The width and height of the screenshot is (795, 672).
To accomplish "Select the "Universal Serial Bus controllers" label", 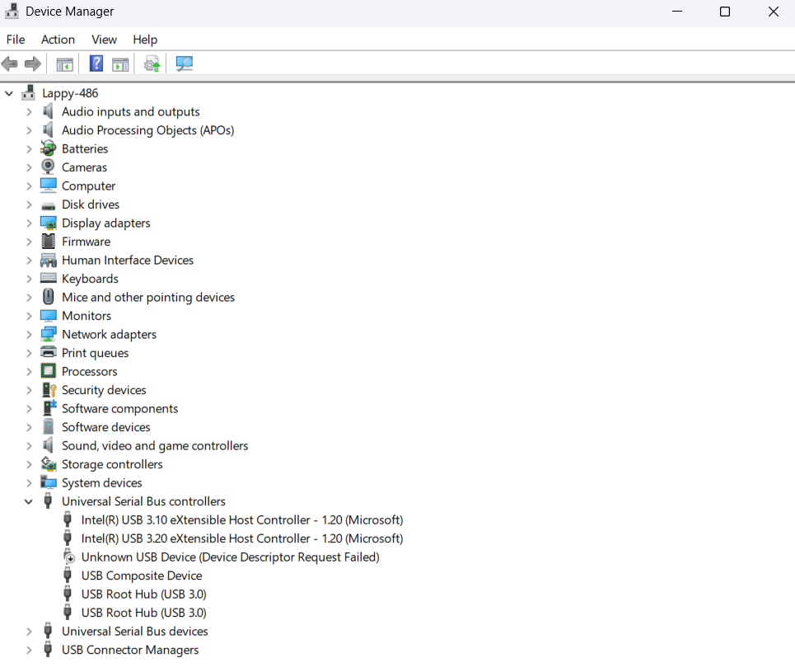I will (143, 501).
